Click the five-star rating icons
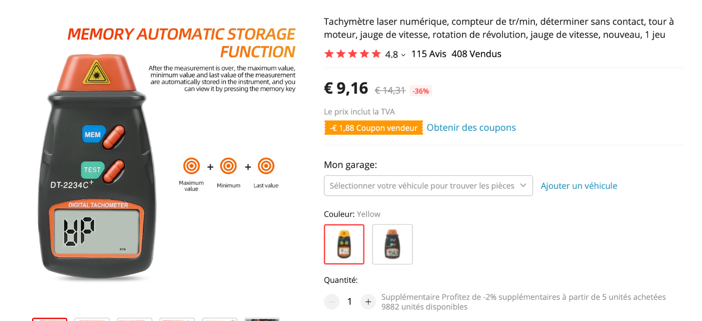The image size is (702, 321). (352, 54)
